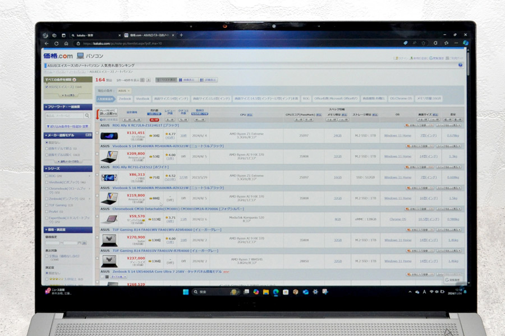Clear all conditions with the red X icon

tap(75, 80)
